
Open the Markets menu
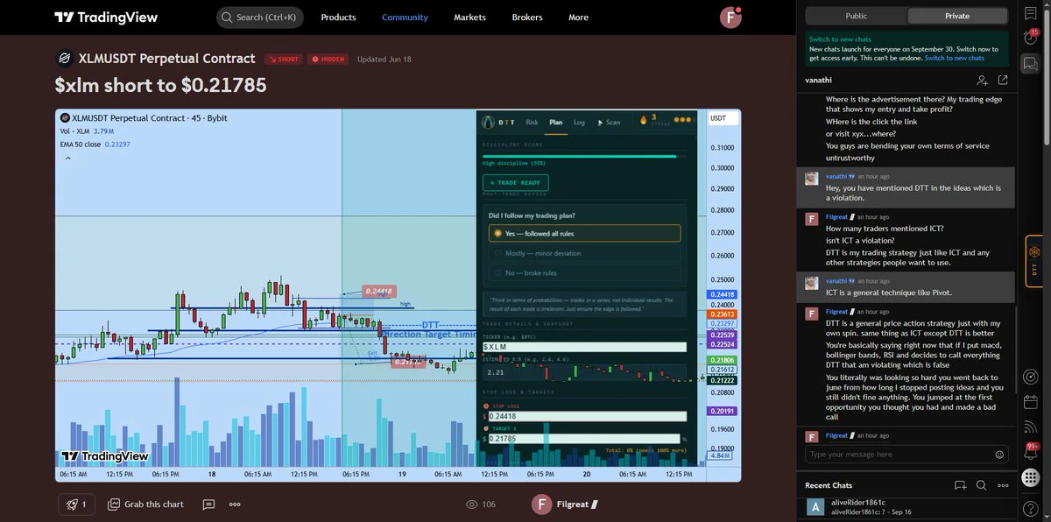(469, 18)
